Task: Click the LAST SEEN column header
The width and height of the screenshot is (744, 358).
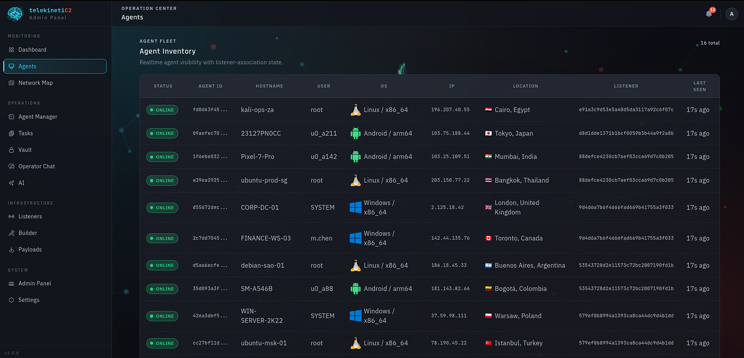Action: tap(700, 86)
